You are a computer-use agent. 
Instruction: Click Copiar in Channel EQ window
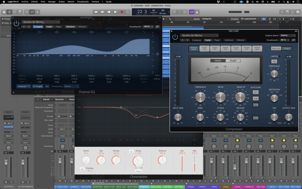[49, 27]
